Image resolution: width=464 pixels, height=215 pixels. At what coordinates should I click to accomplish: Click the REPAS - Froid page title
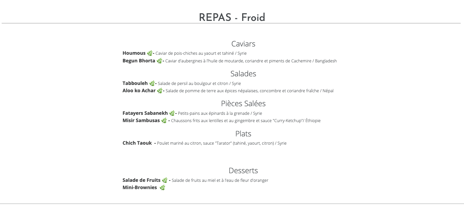click(x=232, y=17)
